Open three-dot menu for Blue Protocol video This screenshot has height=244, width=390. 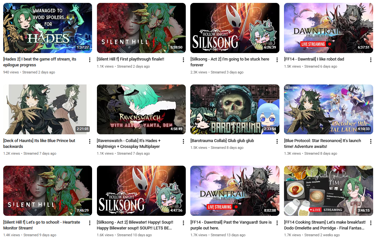tap(371, 141)
